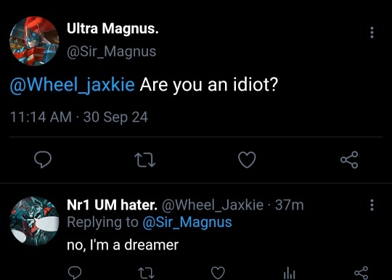This screenshot has width=392, height=280.
Task: Open Nr1 UM hater profile picture
Action: (x=34, y=221)
